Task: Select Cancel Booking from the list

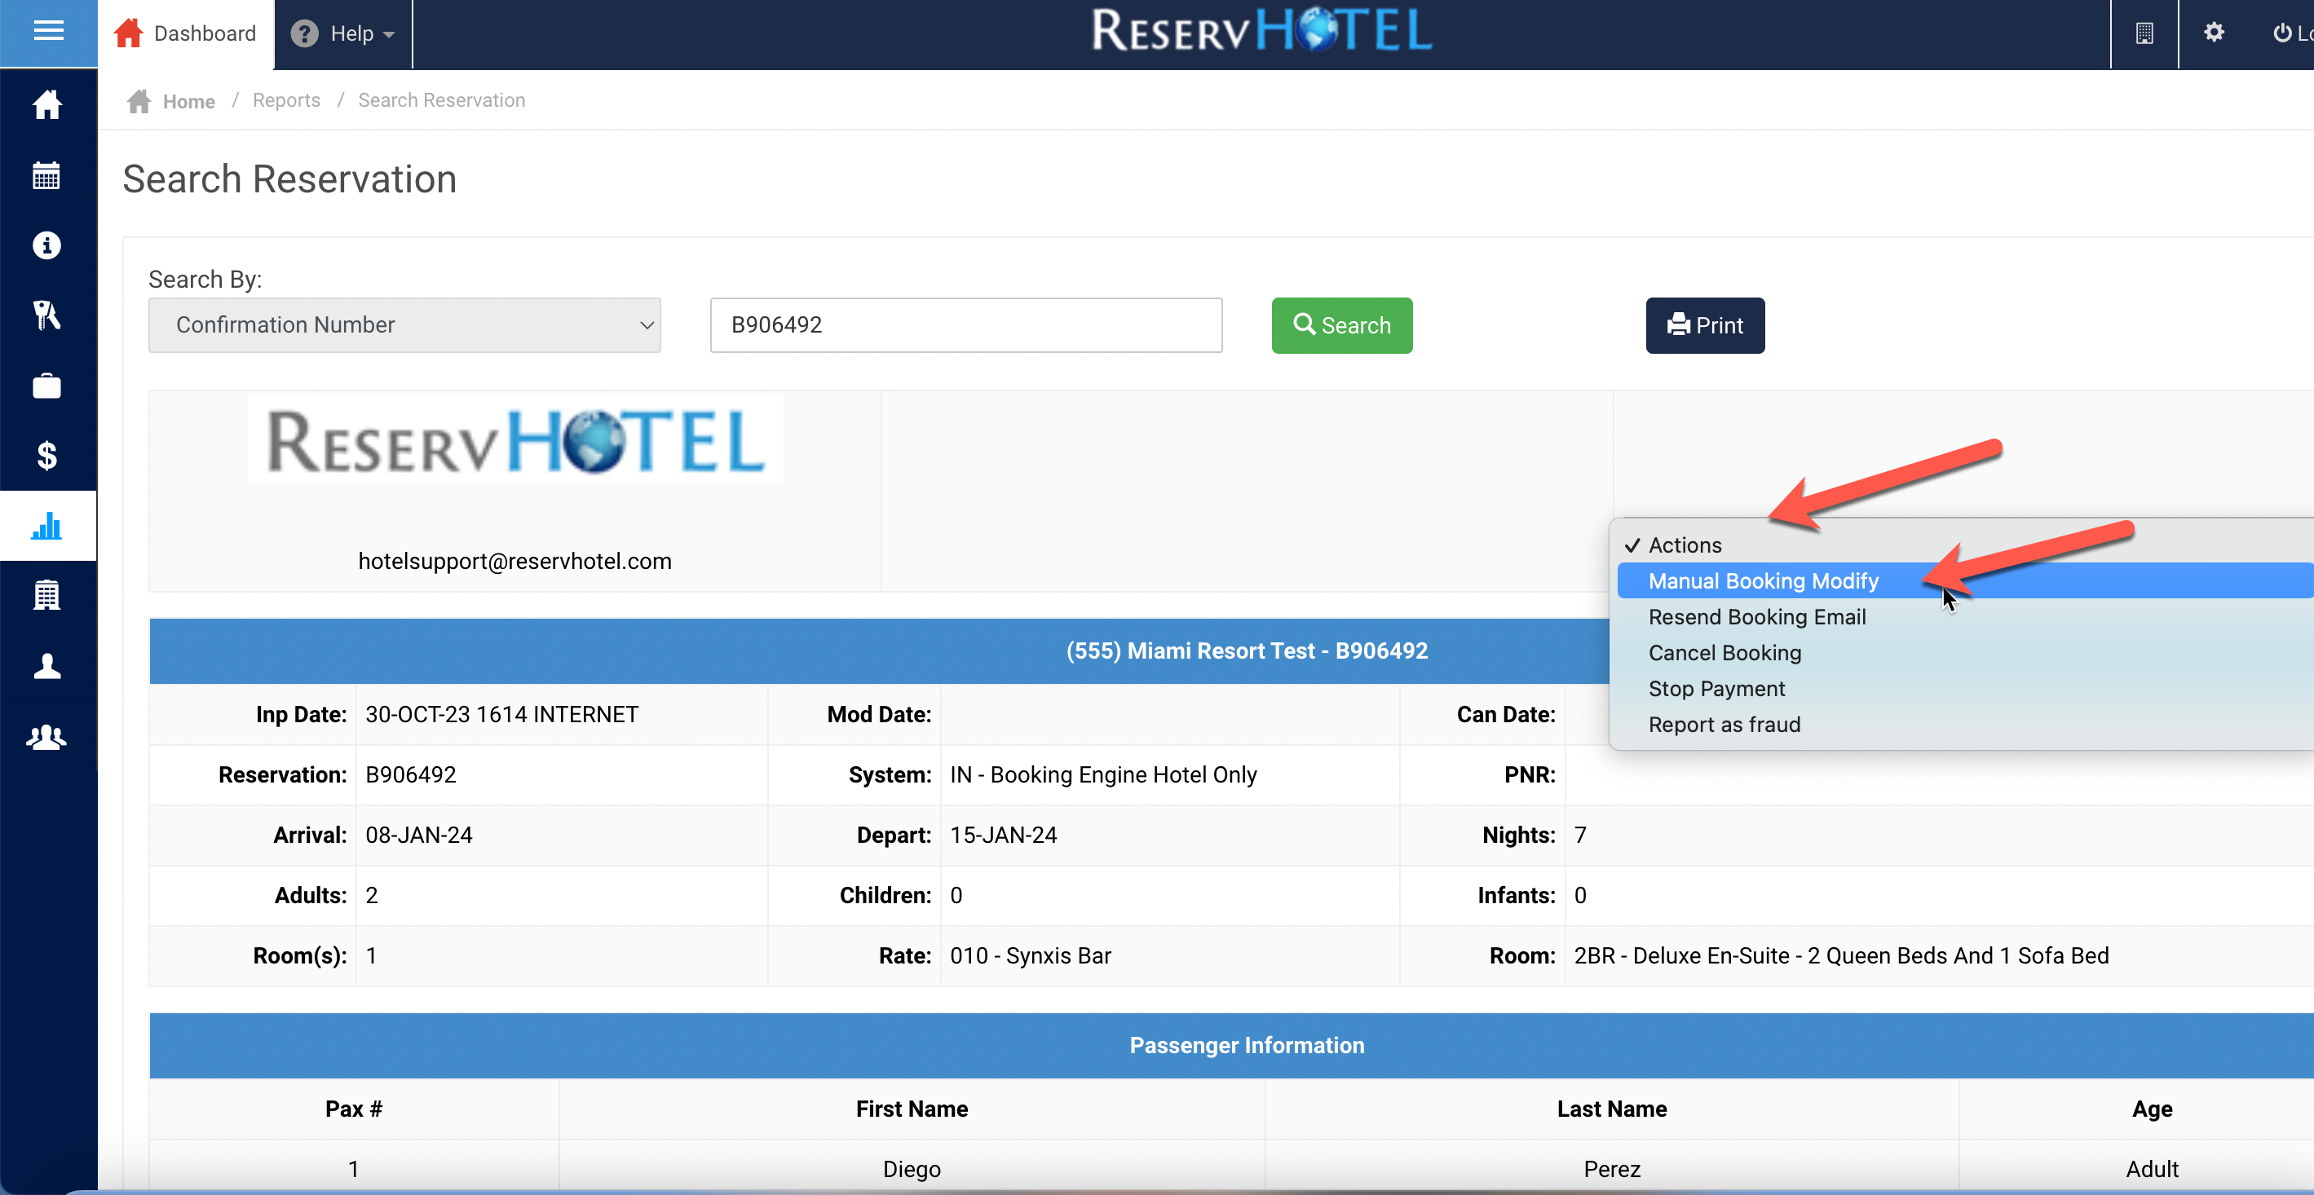Action: tap(1724, 653)
